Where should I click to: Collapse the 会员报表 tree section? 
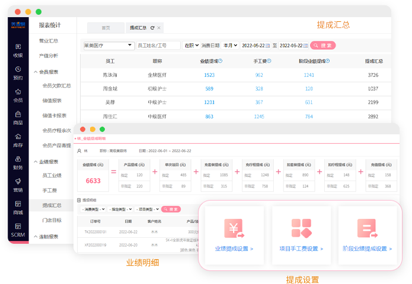click(34, 72)
